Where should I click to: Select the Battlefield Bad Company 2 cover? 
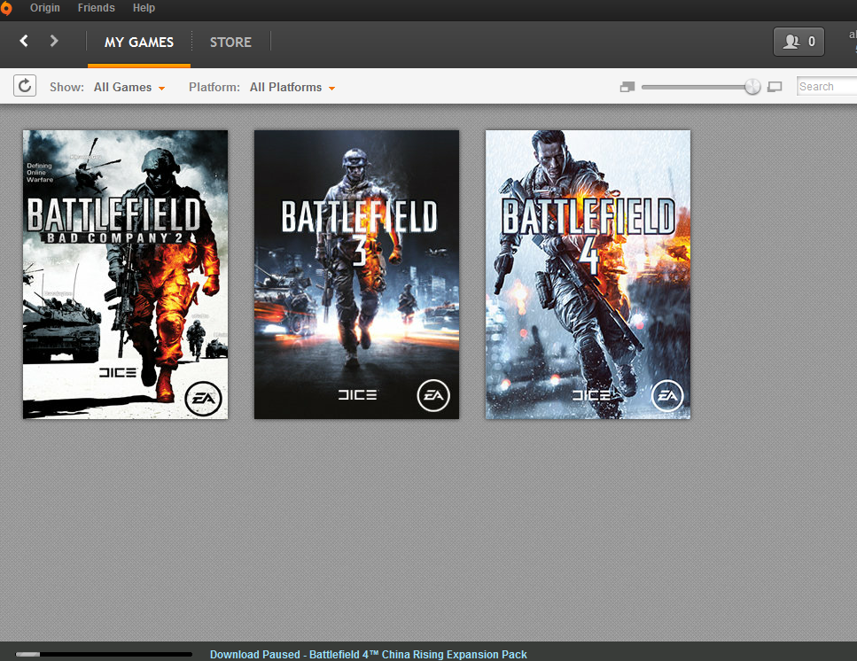click(125, 274)
